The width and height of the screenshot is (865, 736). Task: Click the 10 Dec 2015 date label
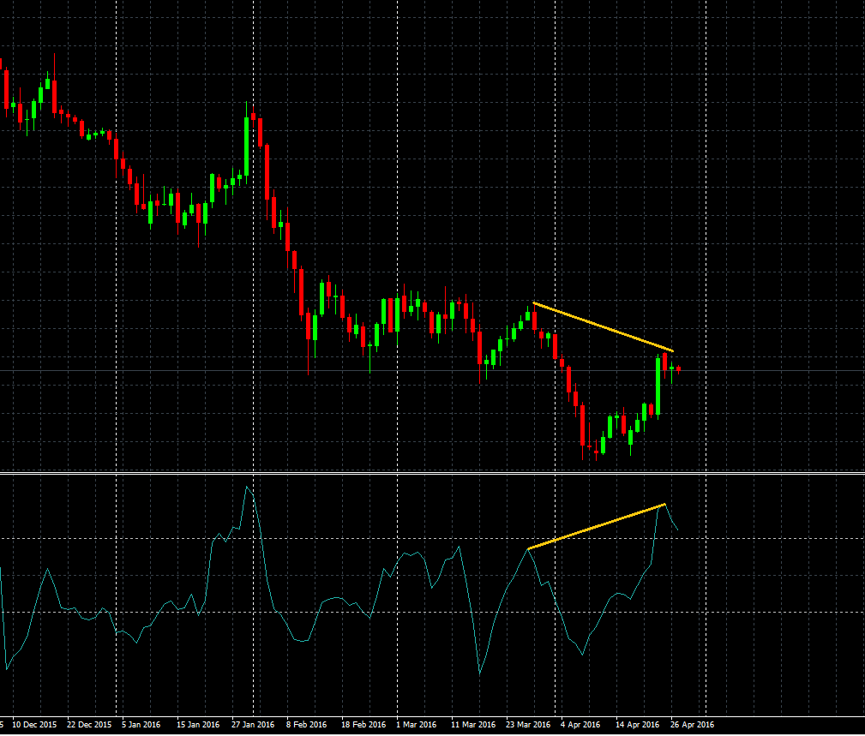34,724
